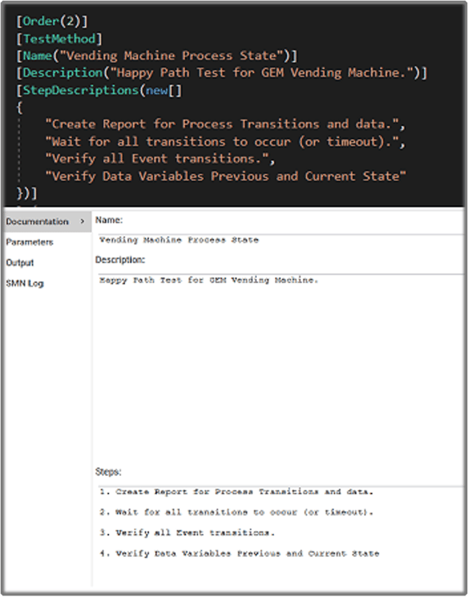Select the Output tab

pyautogui.click(x=20, y=263)
